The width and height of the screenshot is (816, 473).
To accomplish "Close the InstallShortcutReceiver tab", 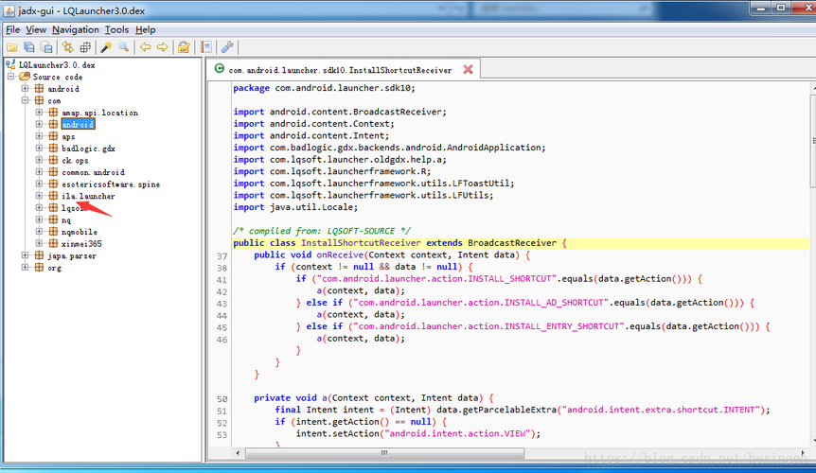I will point(468,69).
